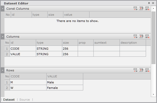Collapse the Columns section
The height and width of the screenshot is (103, 157).
tap(3, 37)
